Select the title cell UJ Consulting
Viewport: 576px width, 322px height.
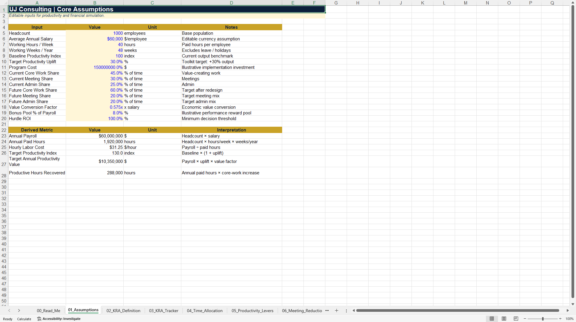[167, 9]
